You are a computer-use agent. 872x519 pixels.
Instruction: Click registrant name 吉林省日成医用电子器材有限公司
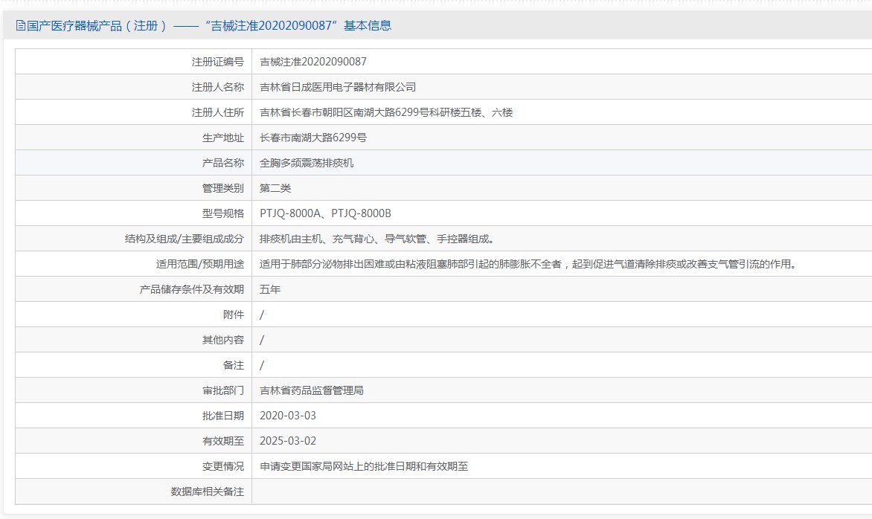pos(337,87)
